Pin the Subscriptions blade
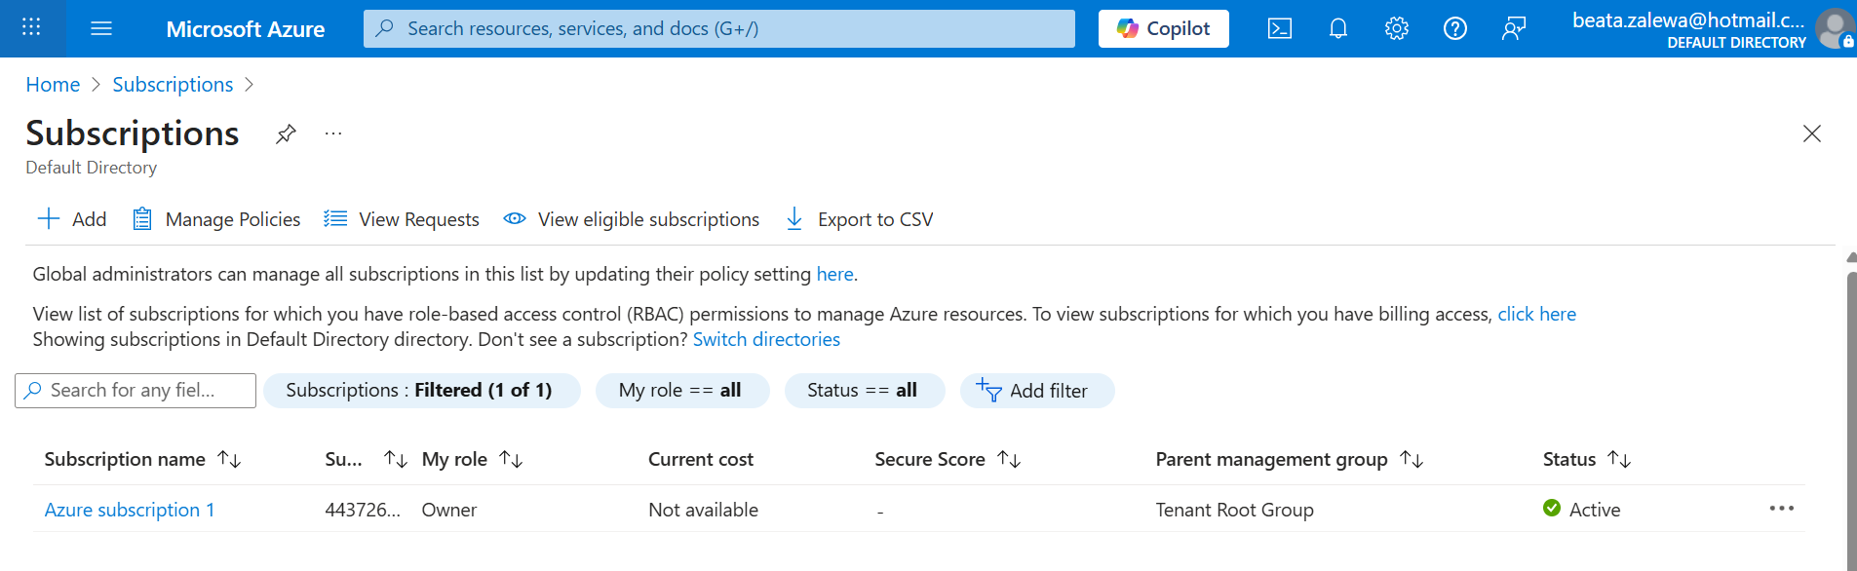The width and height of the screenshot is (1857, 571). 286,133
